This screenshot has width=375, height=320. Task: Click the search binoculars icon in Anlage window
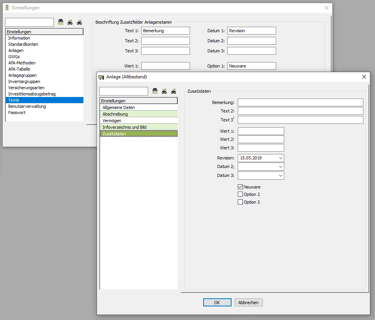(155, 91)
